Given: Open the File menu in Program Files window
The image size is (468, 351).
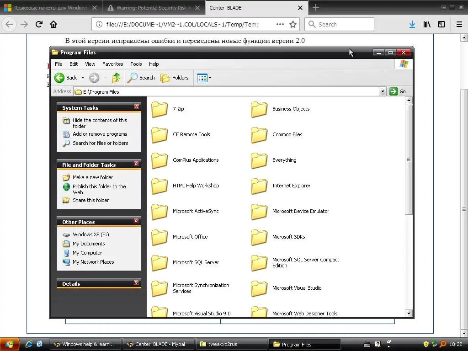Looking at the screenshot, I should 58,64.
